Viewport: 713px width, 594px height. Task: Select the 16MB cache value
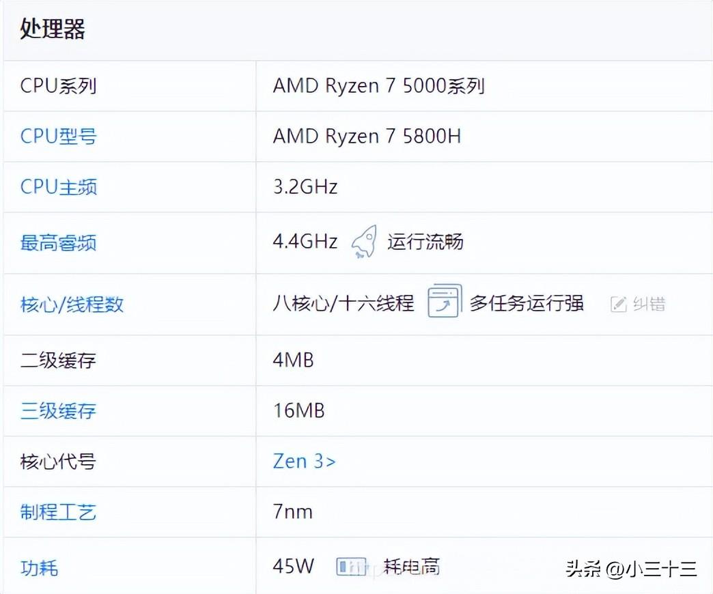298,411
